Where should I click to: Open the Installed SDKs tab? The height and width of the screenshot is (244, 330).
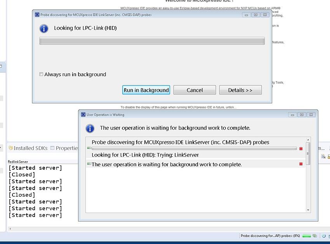[x=28, y=148]
